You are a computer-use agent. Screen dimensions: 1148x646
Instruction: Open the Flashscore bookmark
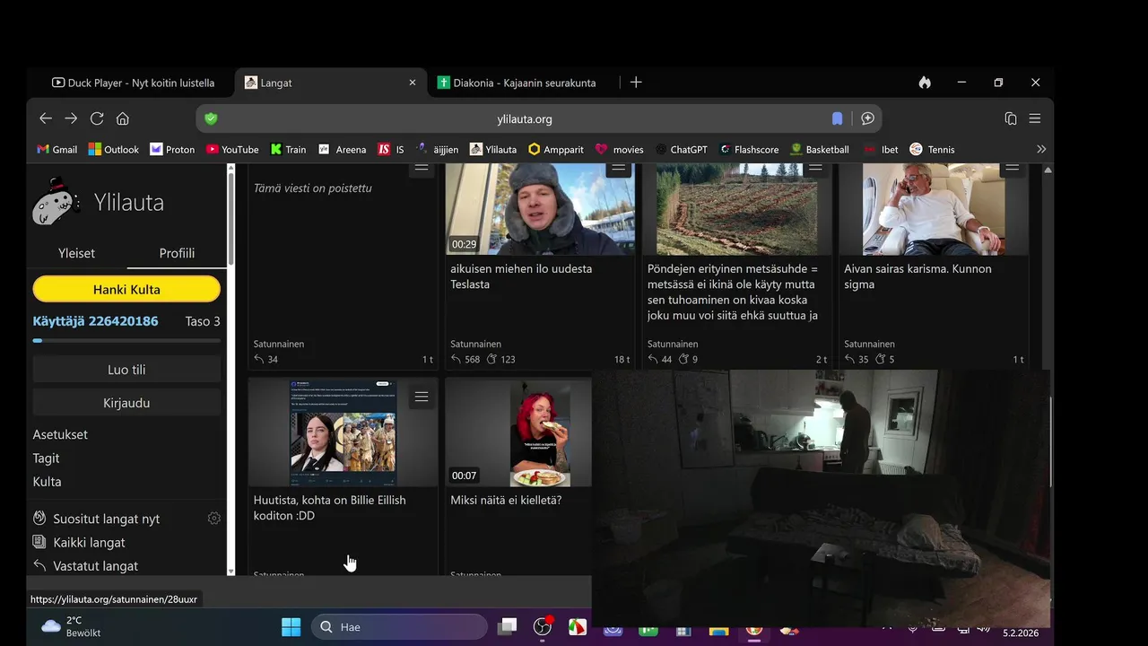click(x=749, y=150)
